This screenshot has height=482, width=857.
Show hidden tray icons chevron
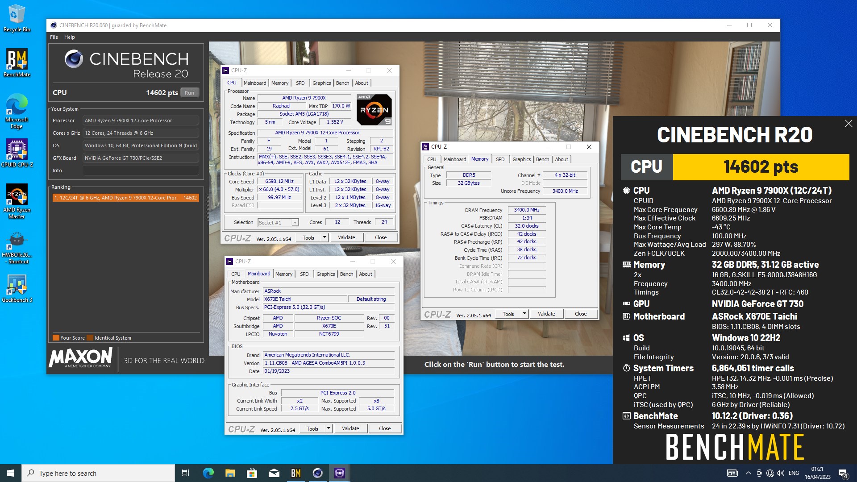tap(748, 473)
